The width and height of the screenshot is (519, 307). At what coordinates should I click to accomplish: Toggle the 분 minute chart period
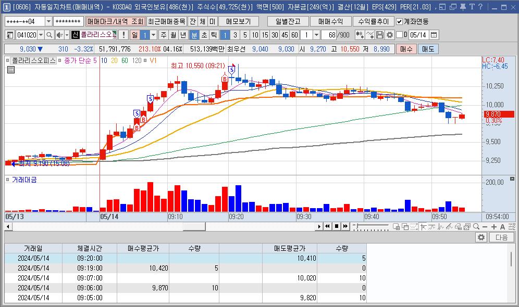[194, 35]
